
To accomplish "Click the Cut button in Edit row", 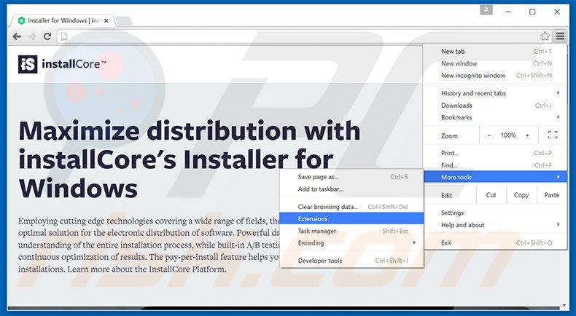I will (x=491, y=195).
